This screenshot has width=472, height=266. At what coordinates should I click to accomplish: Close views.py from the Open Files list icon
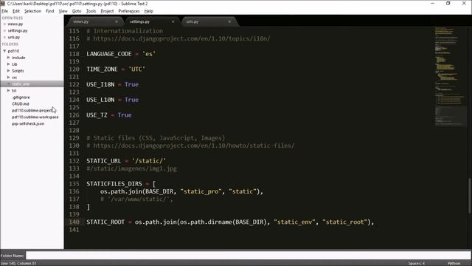click(4, 24)
